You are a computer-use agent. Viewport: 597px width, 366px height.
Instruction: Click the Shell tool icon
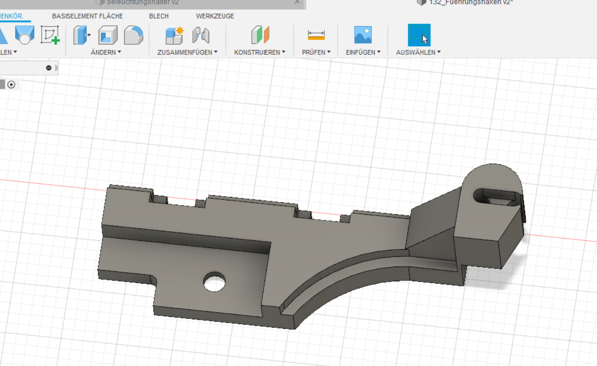pyautogui.click(x=108, y=35)
